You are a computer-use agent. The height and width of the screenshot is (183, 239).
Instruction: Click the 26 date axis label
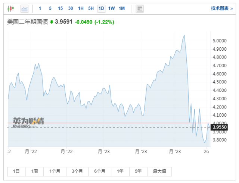click(206, 152)
